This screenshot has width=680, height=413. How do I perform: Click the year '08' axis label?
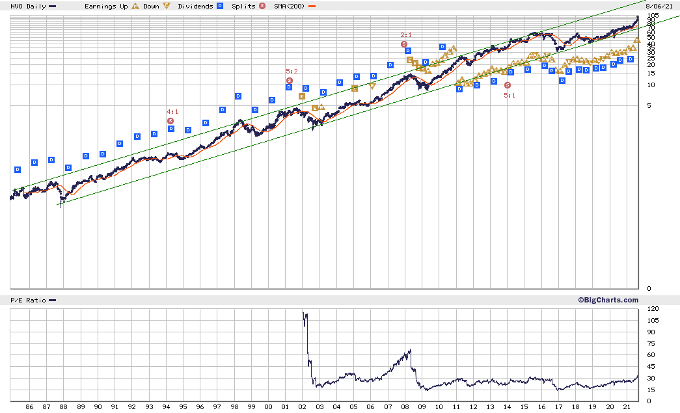[405, 406]
